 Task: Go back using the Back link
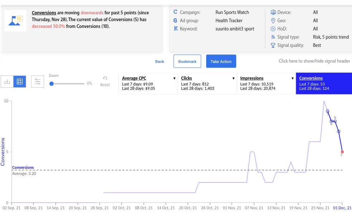(x=160, y=62)
